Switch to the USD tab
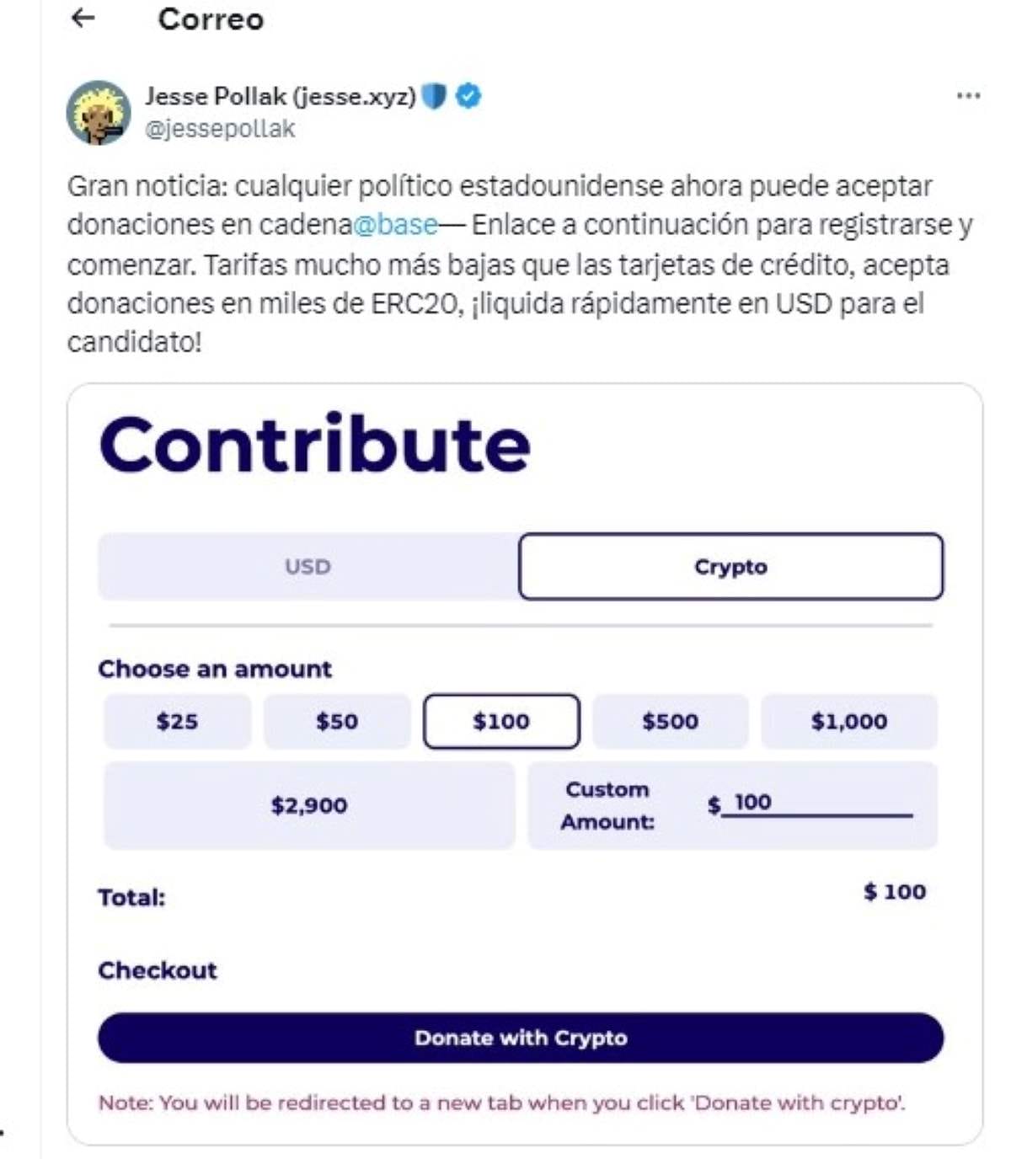1011x1159 pixels. click(308, 567)
